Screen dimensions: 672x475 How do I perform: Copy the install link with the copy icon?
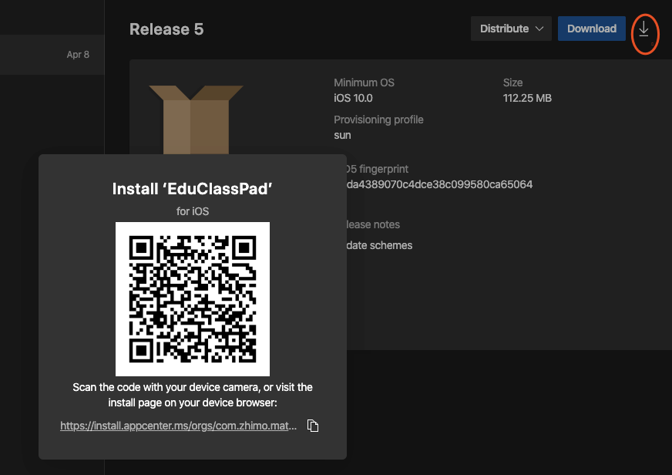pos(313,426)
